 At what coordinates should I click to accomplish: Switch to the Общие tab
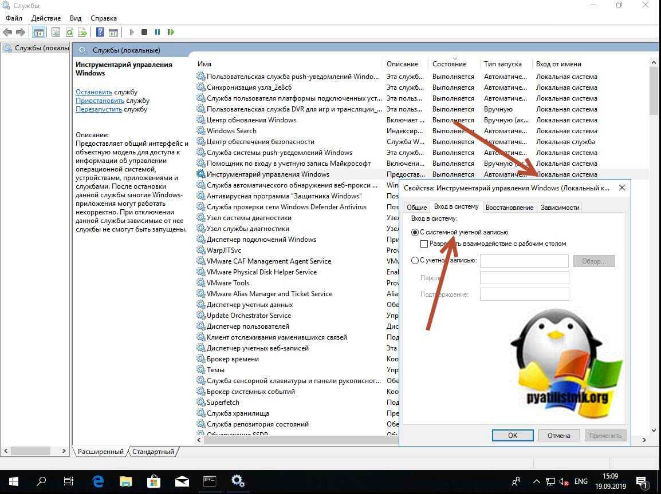coord(416,208)
